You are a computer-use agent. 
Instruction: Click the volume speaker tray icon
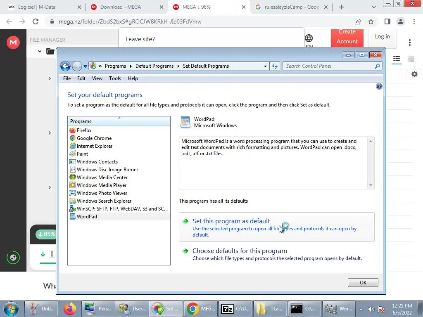[371, 309]
